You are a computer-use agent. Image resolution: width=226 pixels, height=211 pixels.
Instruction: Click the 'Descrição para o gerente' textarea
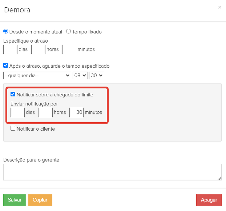pos(112,172)
